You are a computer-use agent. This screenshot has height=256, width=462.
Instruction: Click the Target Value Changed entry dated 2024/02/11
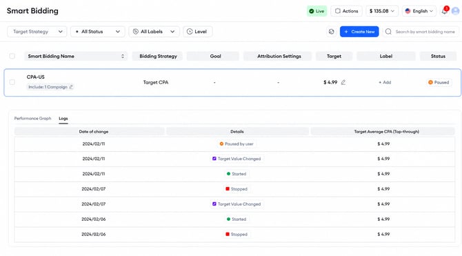[x=237, y=159]
